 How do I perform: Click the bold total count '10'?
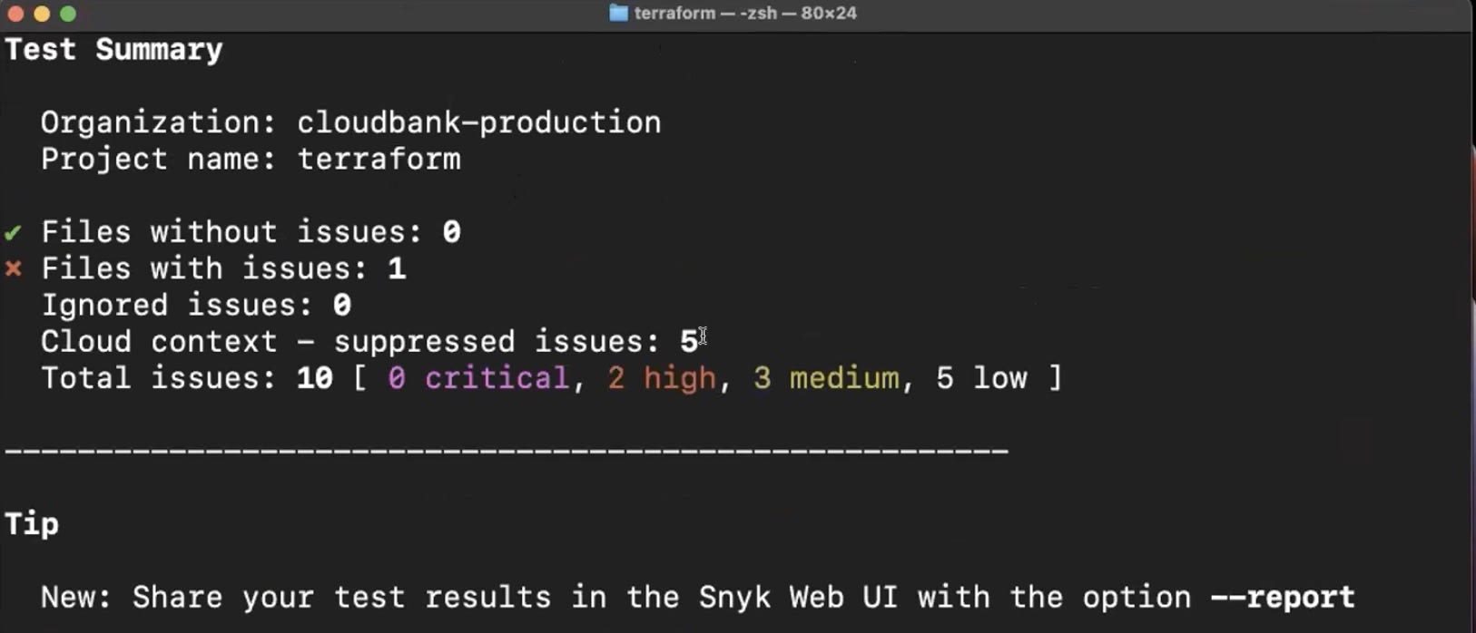click(x=315, y=378)
